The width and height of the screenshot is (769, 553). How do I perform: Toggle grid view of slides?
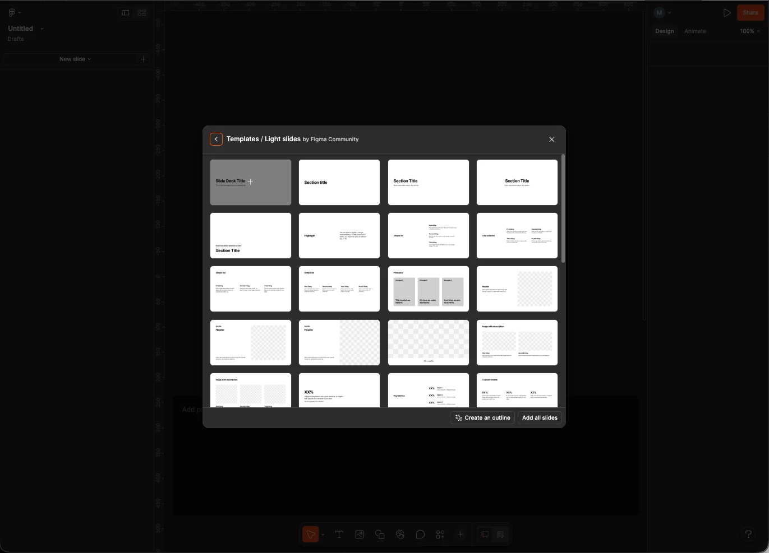coord(142,13)
